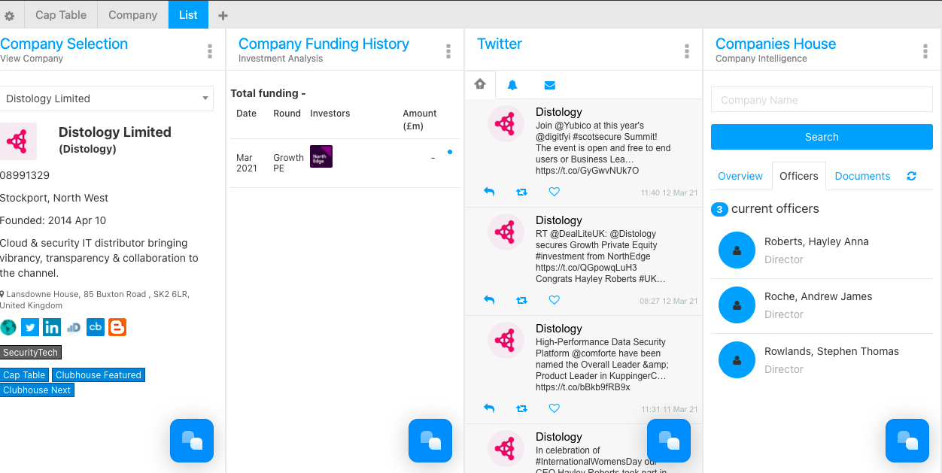The image size is (942, 473).
Task: Open the Twitter profile link icon
Action: [30, 327]
